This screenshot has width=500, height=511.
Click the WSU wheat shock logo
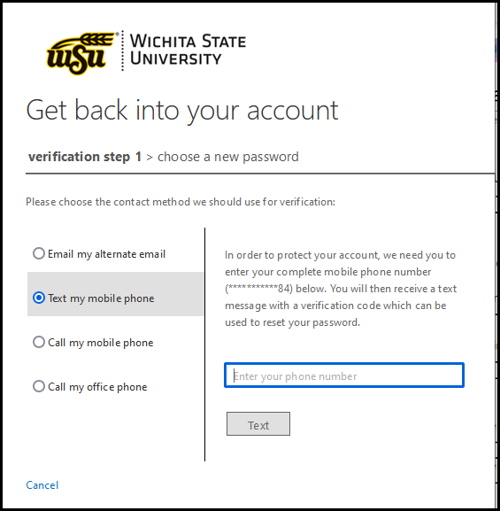click(x=81, y=52)
